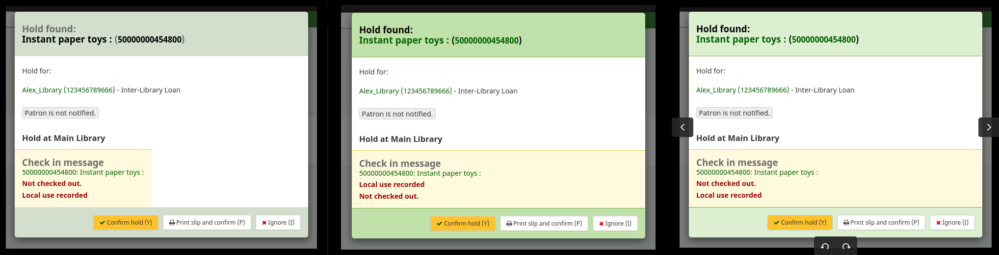Open Alex_Library patron link in middle dialog
This screenshot has width=999, height=255.
click(405, 91)
